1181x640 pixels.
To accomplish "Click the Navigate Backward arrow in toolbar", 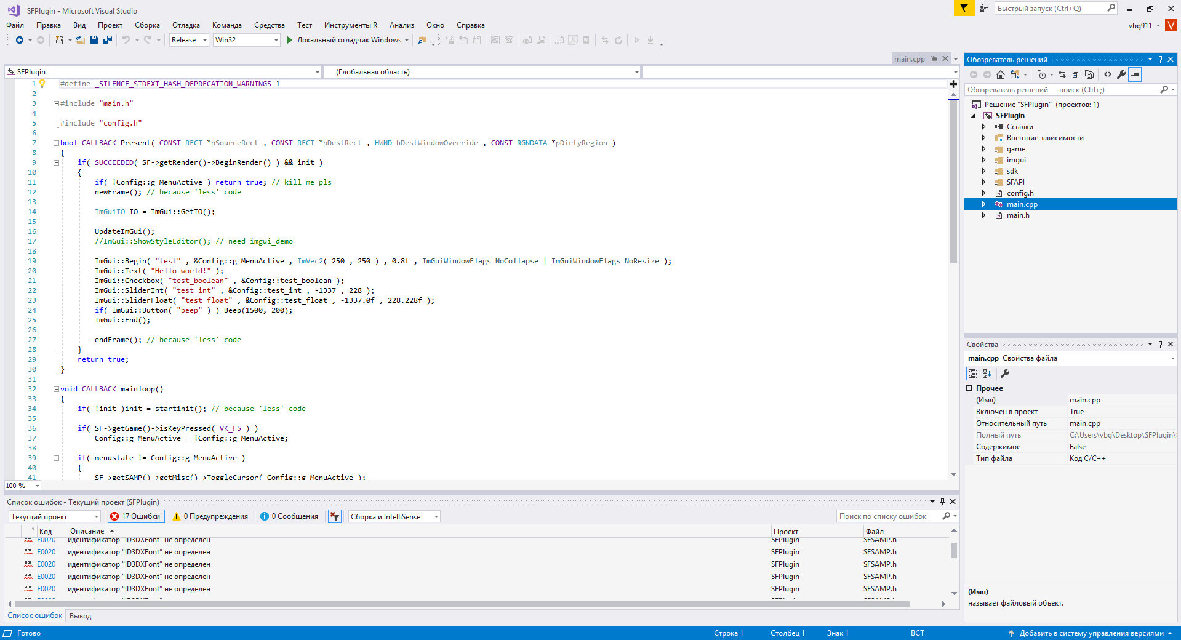I will coord(20,40).
